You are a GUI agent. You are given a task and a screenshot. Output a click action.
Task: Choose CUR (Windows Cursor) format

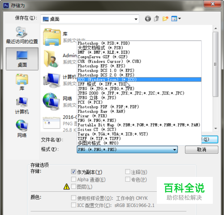pos(139,61)
